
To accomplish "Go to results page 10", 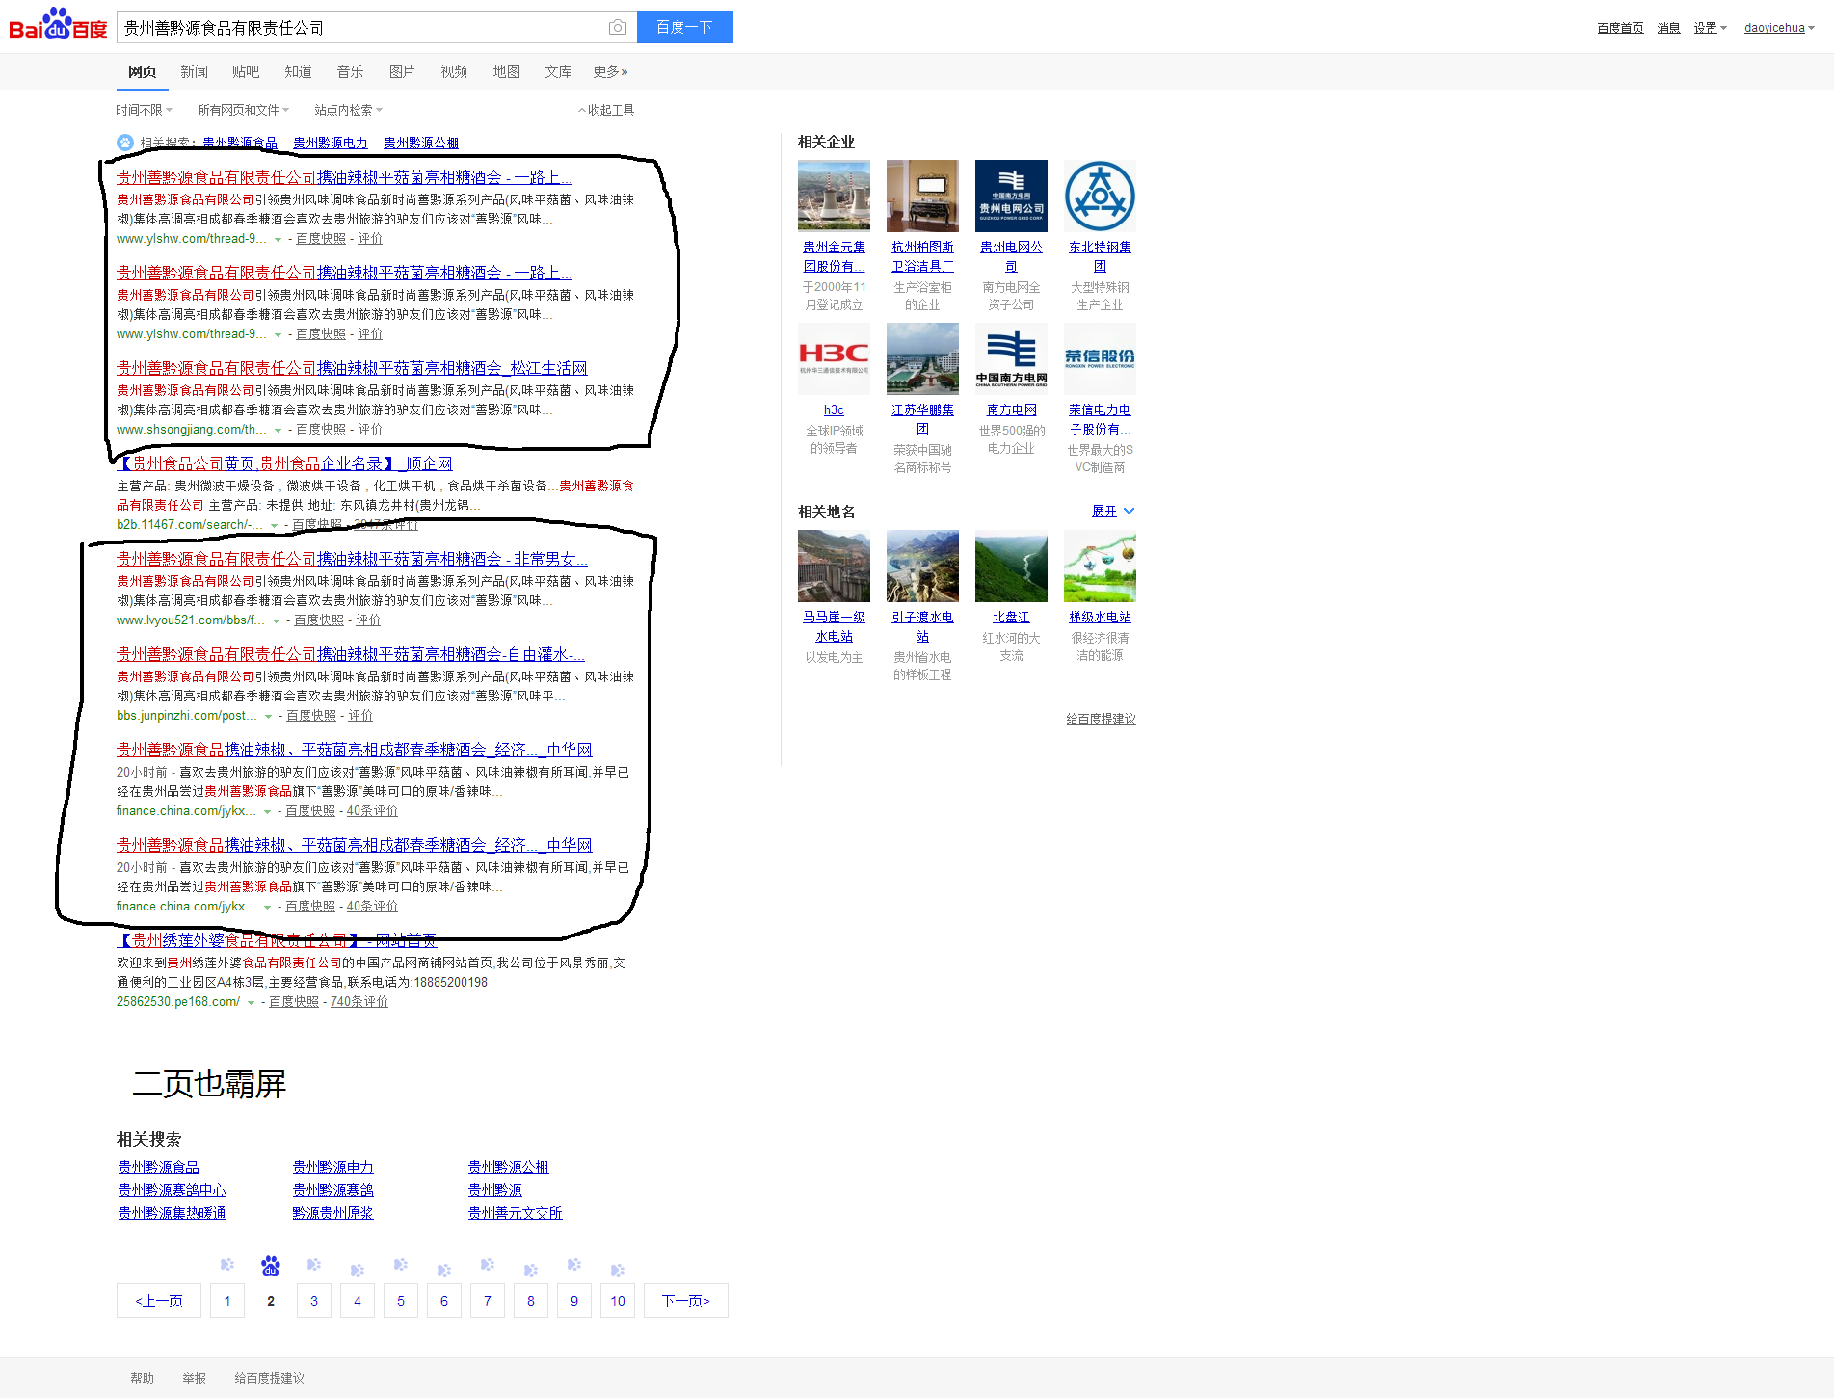I will coord(618,1301).
